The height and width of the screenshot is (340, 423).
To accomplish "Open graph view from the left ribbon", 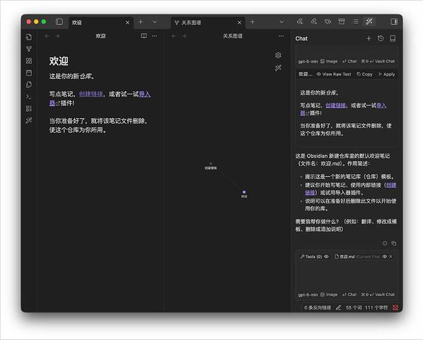I will (x=29, y=49).
